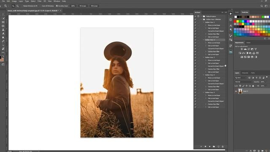Collapse the Golden Hour 3 action
270x152 pixels.
tap(204, 57)
